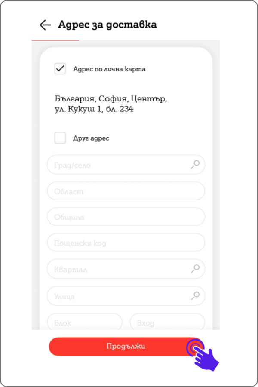Click search icon in Град/село field
Screen dimensions: 258x387
[195, 164]
